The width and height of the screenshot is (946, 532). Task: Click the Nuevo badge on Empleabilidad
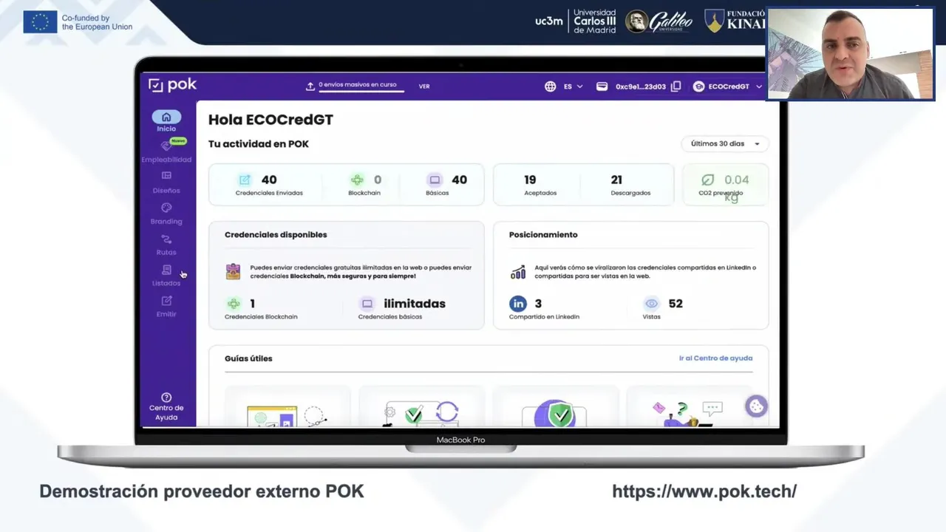click(x=178, y=140)
